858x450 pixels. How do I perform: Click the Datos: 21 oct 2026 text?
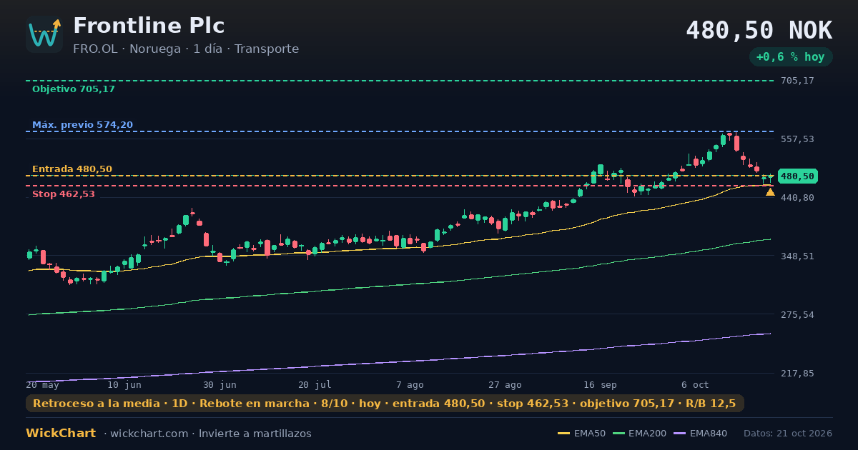(x=788, y=434)
